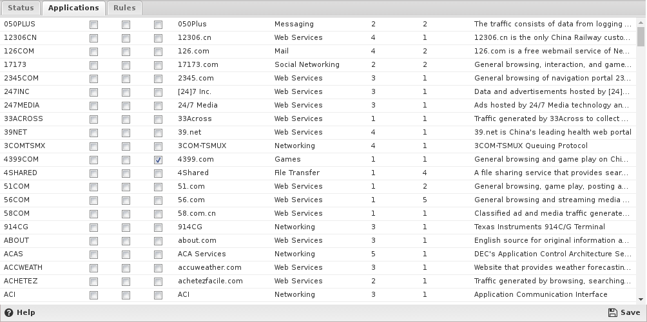Open the Rules tab

pos(124,8)
